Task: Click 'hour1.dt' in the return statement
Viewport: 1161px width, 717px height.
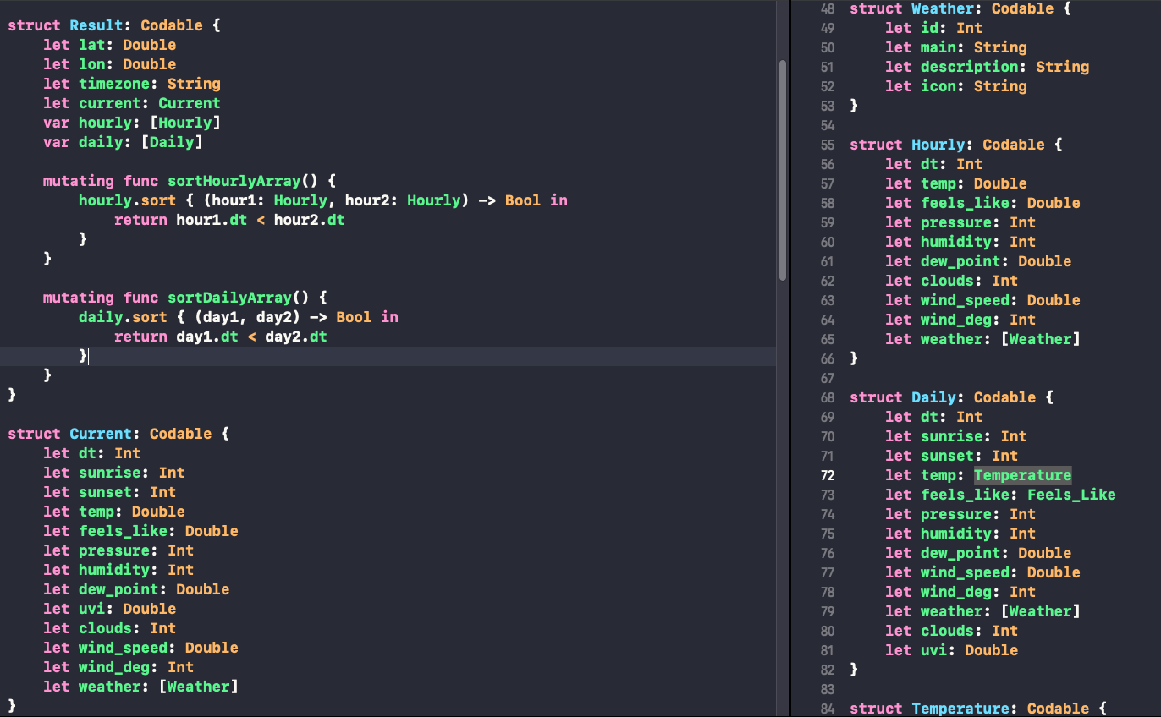Action: 212,220
